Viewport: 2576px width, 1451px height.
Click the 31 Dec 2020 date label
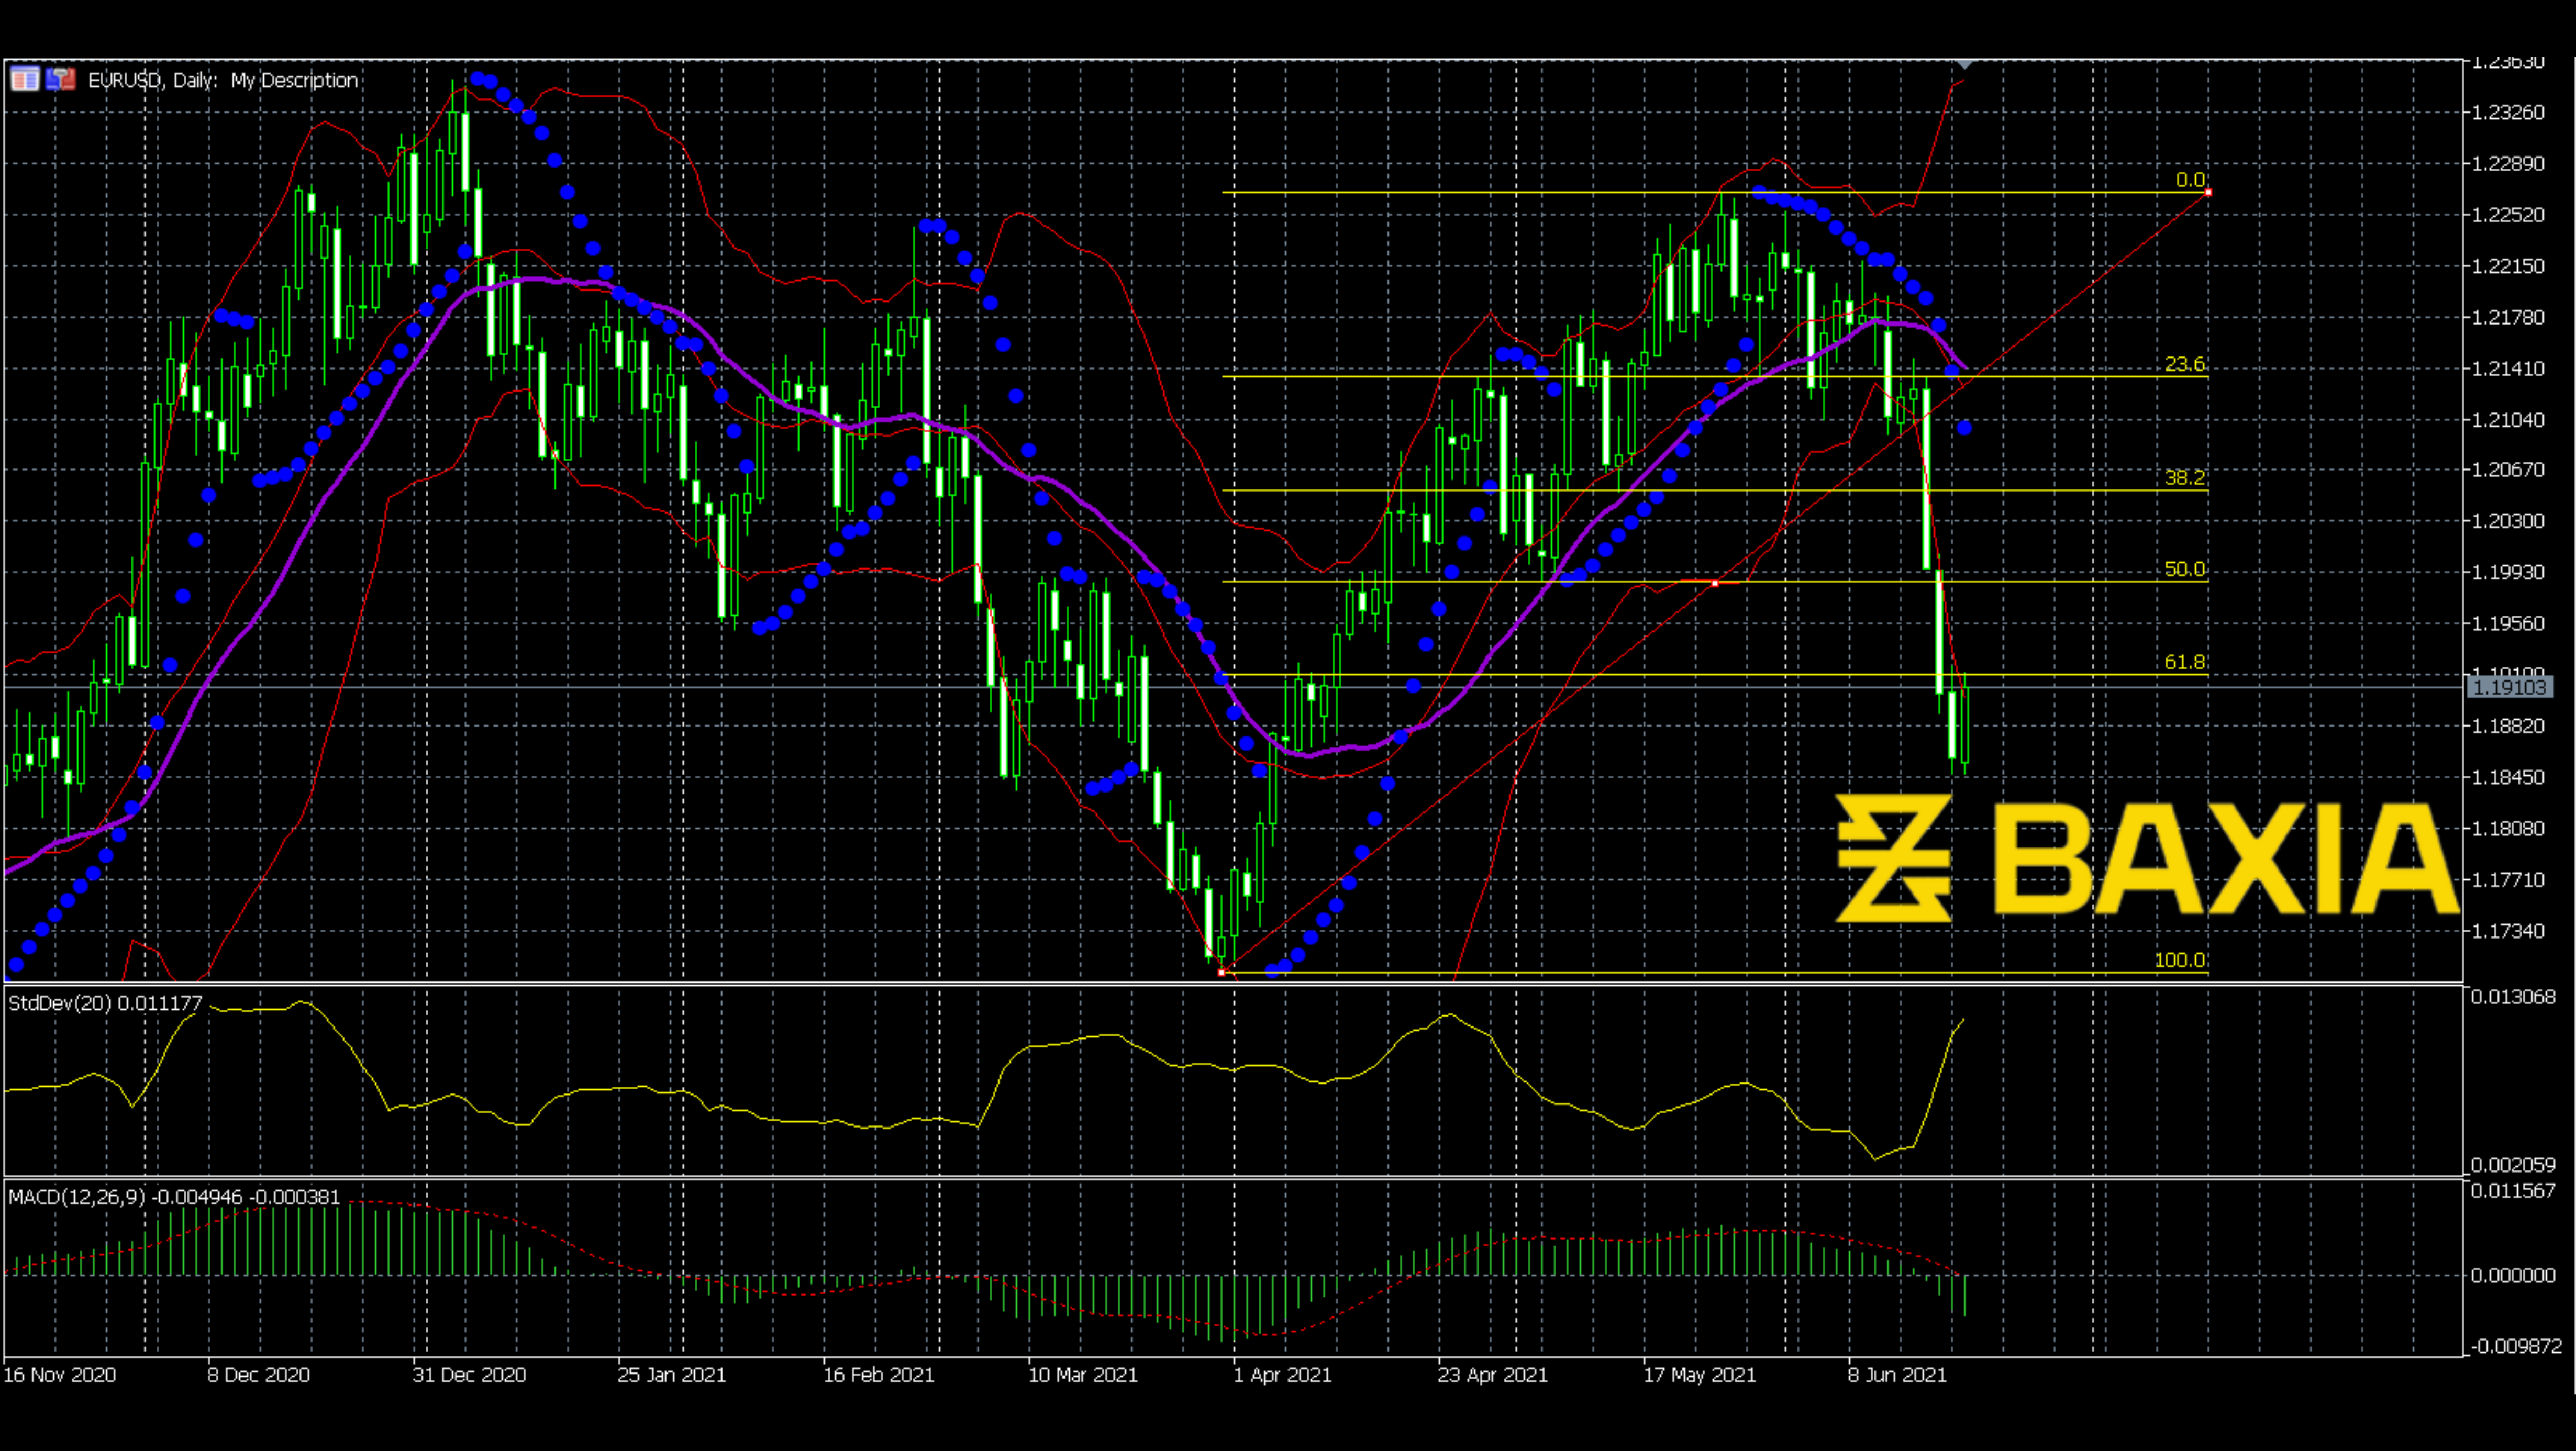point(469,1375)
